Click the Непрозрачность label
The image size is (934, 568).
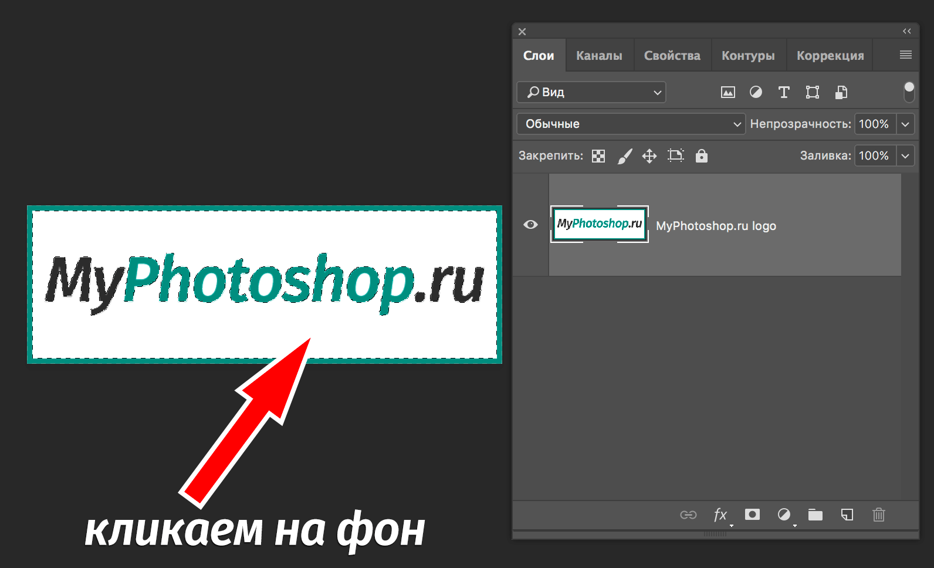coord(800,124)
